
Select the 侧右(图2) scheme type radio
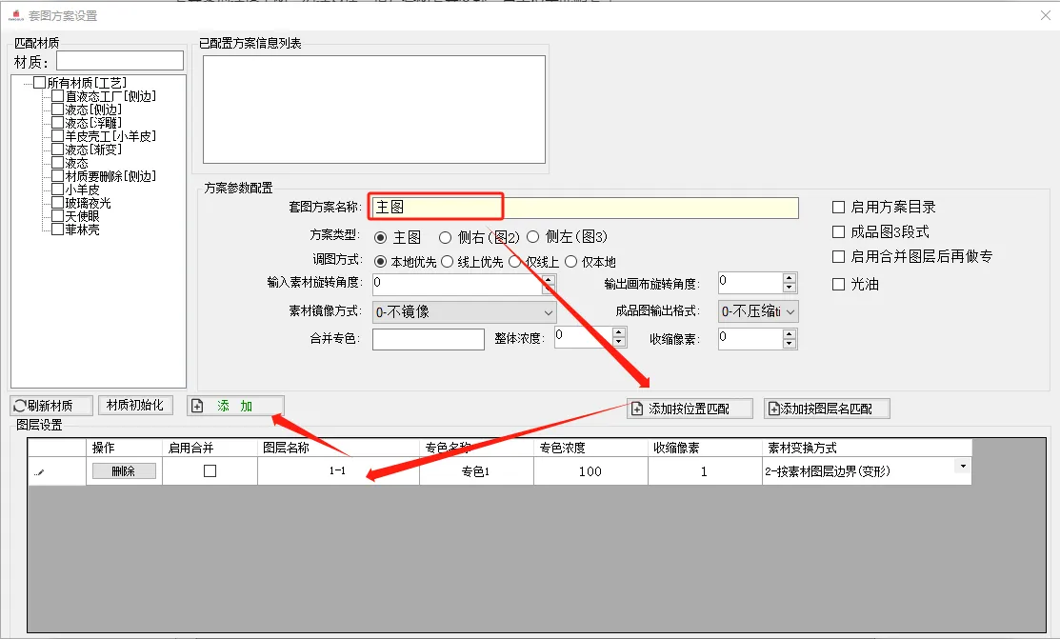tap(445, 237)
